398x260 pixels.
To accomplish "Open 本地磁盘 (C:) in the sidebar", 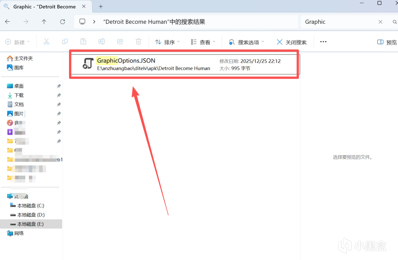I will [31, 206].
